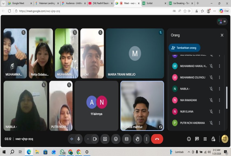
Task: Click the participant list scrollbar
Action: coord(226,94)
